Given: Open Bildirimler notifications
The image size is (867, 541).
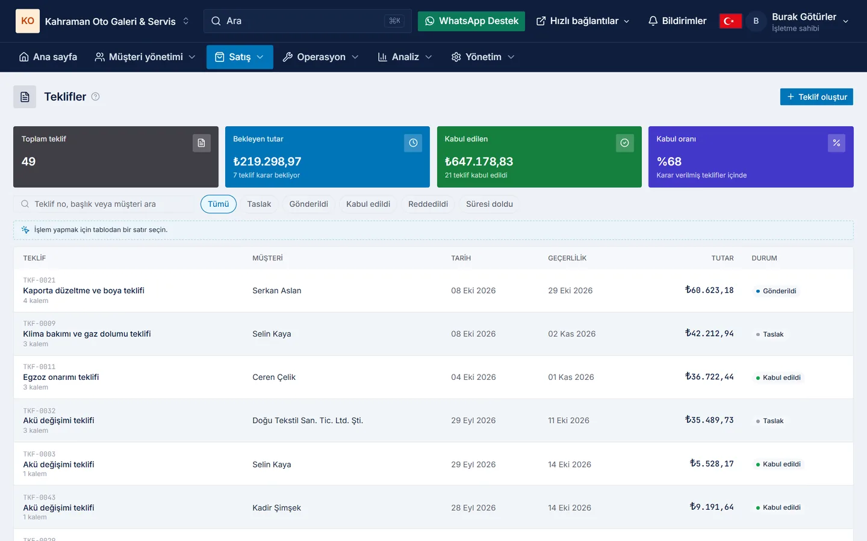Looking at the screenshot, I should click(677, 21).
